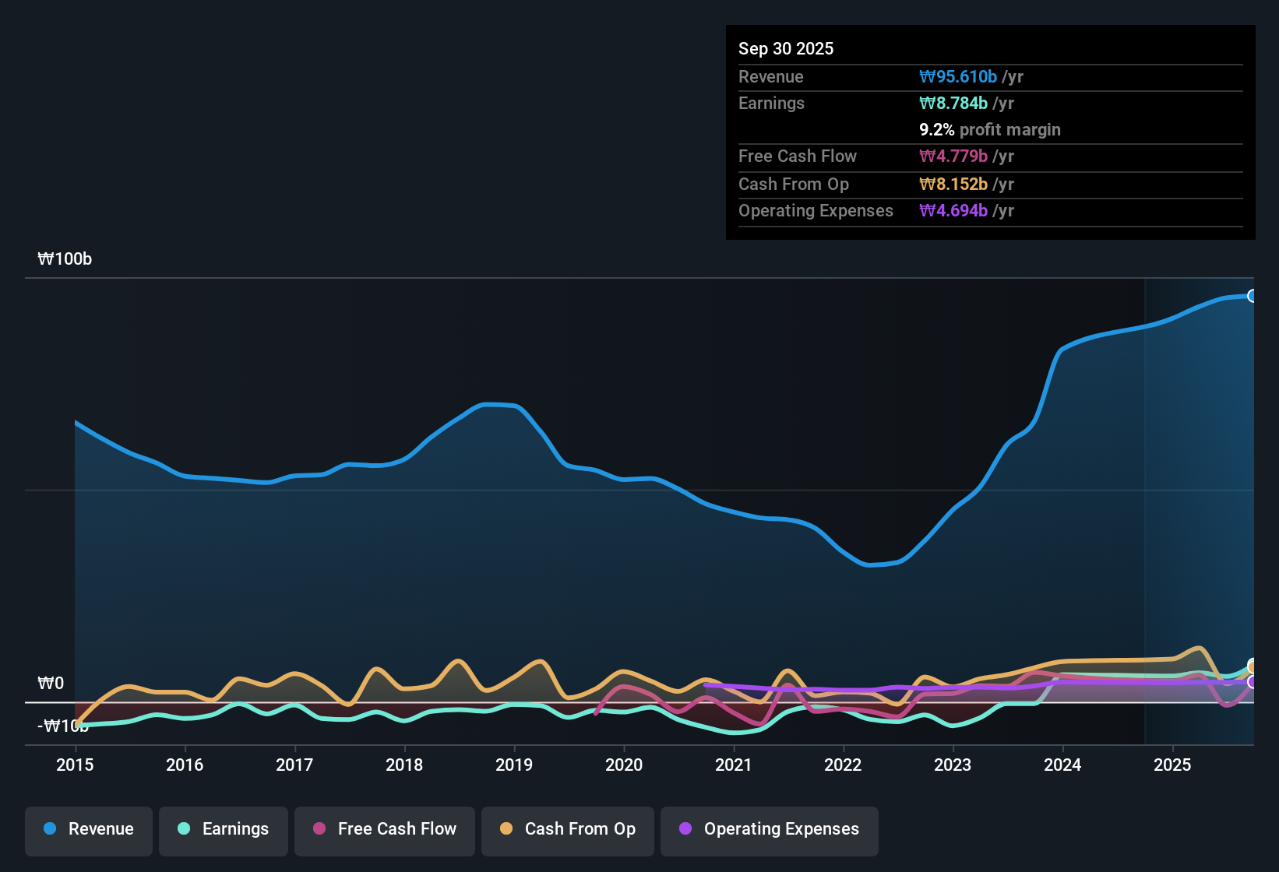Click the Operating Expenses marker at the chart end
Image resolution: width=1279 pixels, height=872 pixels.
1253,682
